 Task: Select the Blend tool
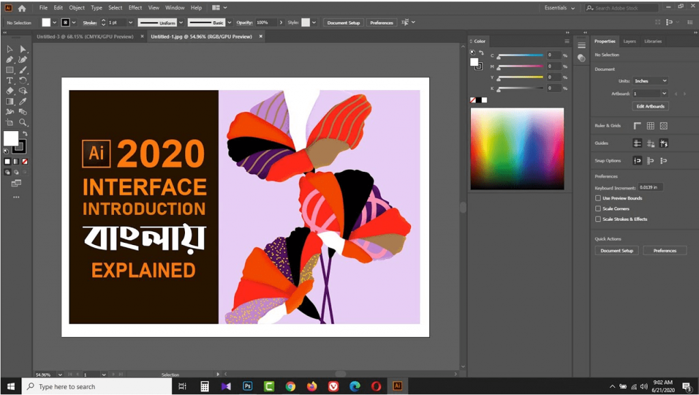[x=23, y=112]
